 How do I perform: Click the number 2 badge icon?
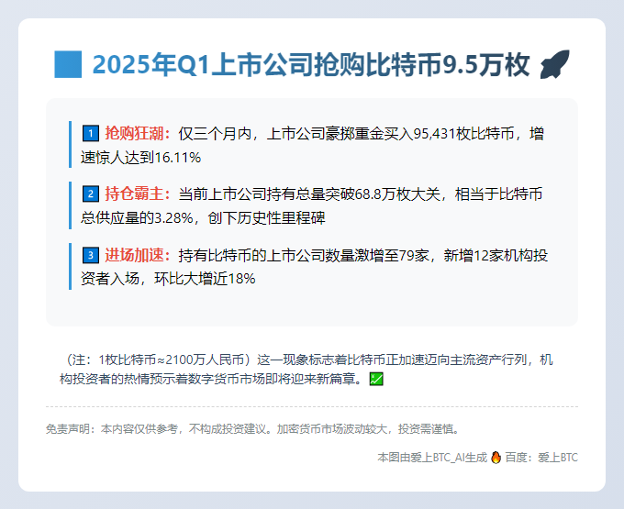pyautogui.click(x=91, y=194)
